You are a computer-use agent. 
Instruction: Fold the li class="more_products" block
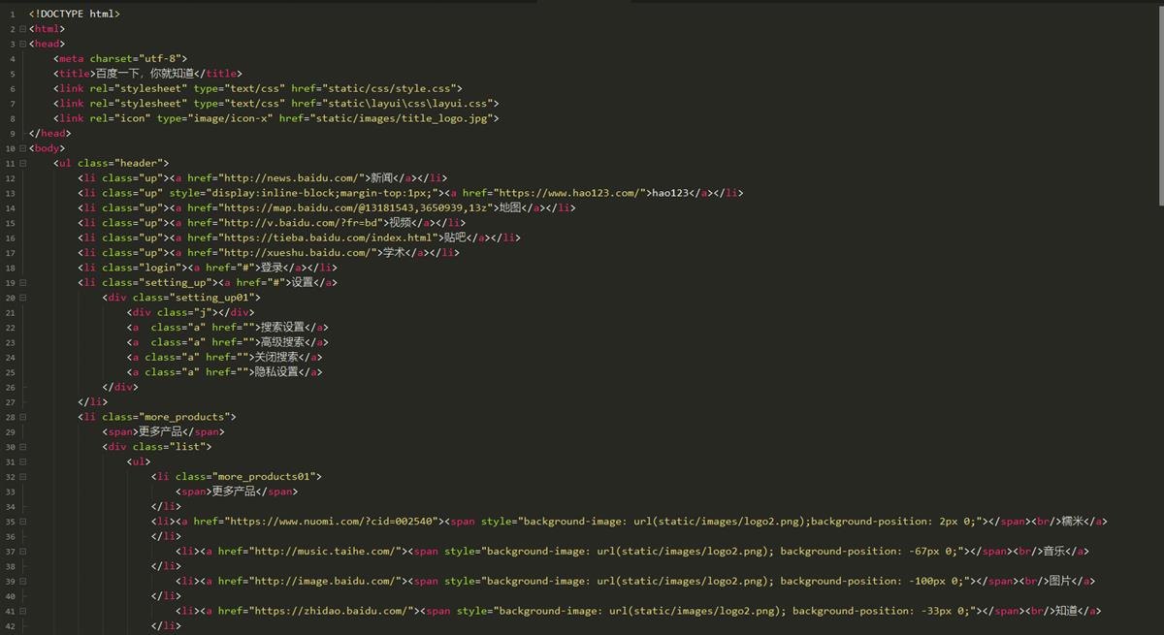(x=22, y=417)
